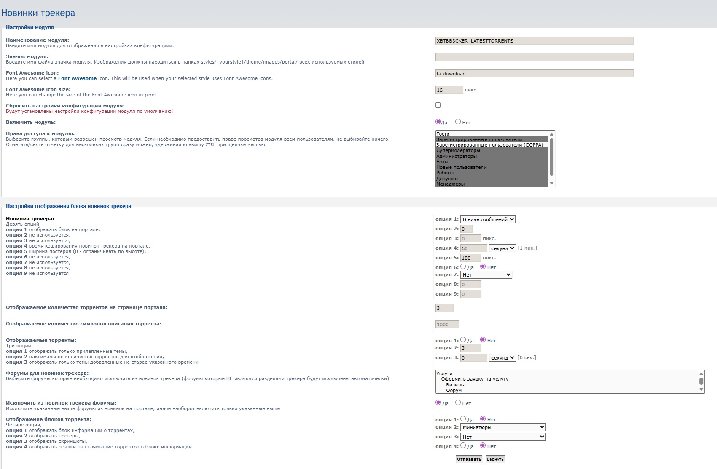The height and width of the screenshot is (469, 717).
Task: Click the Отправить submit button
Action: (x=469, y=459)
